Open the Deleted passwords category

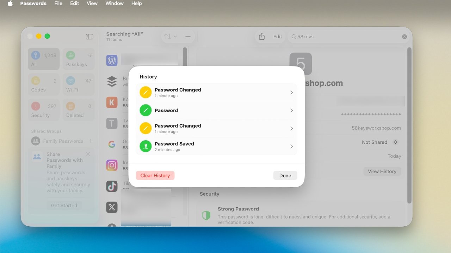[x=78, y=110]
